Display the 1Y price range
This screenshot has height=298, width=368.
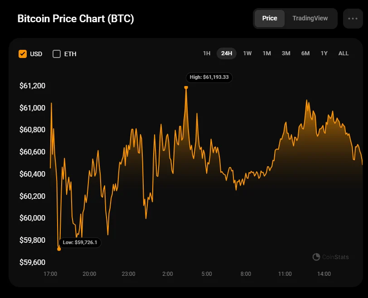coord(324,53)
